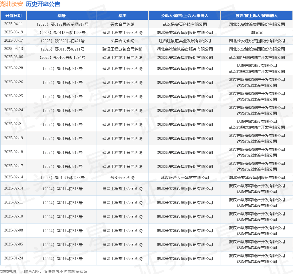Click case number (2025)鄂0115民初1298号

click(63, 33)
